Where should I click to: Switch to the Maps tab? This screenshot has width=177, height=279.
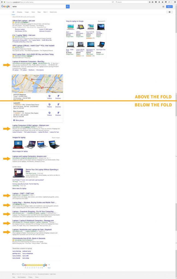[39, 12]
